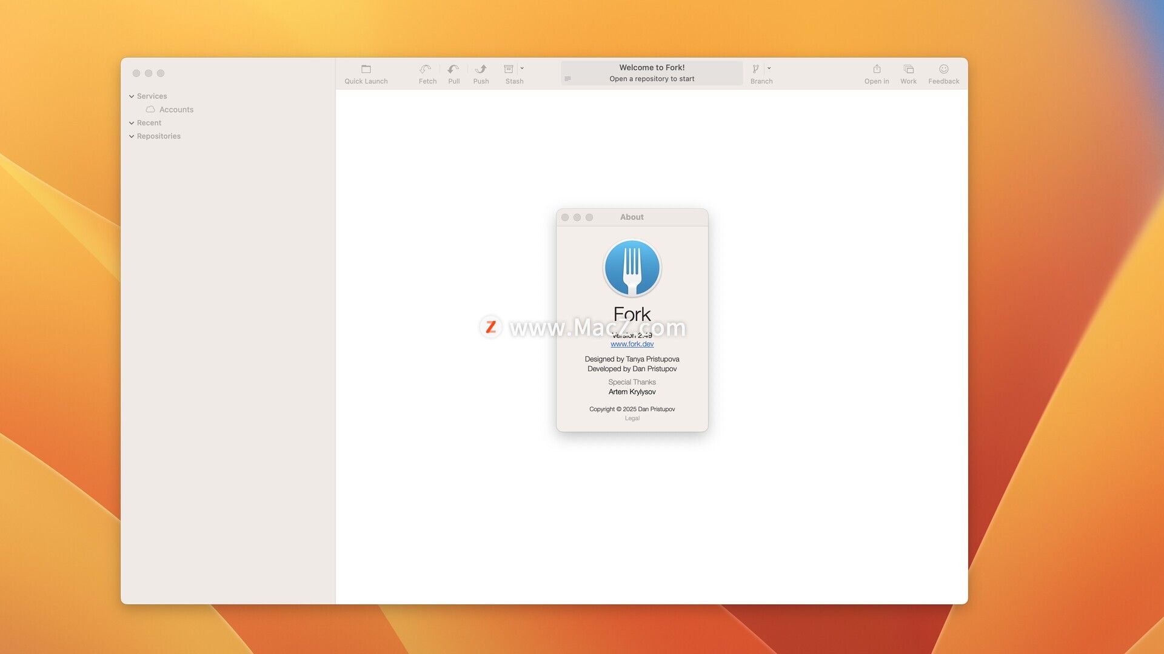Click the Legal link in About
This screenshot has height=654, width=1164.
point(632,418)
